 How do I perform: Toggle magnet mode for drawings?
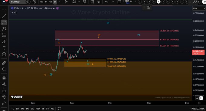[x=4, y=78]
